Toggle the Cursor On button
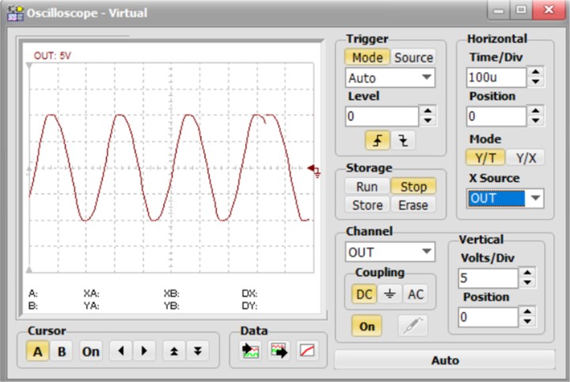This screenshot has height=382, width=570. coord(91,351)
